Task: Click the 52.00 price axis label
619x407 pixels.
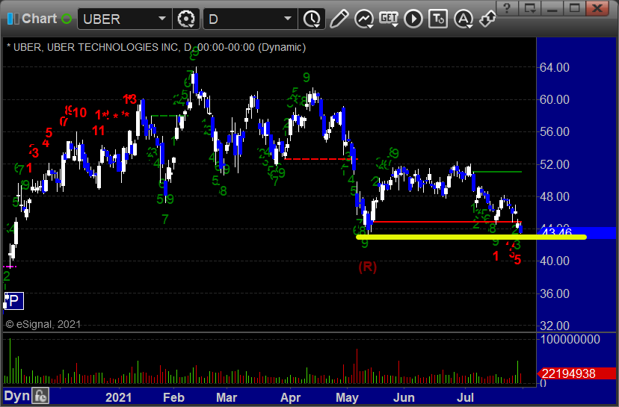Action: [555, 164]
